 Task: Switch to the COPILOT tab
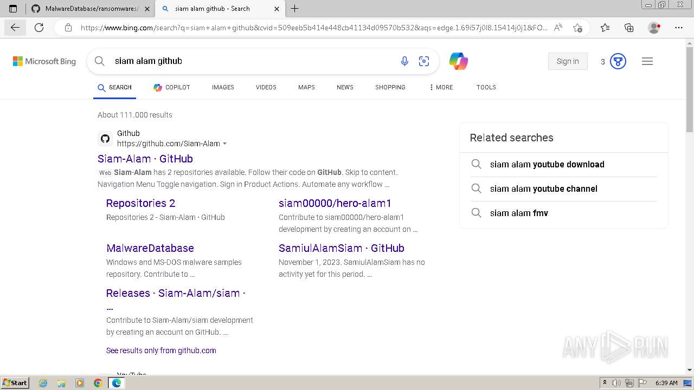(x=171, y=87)
